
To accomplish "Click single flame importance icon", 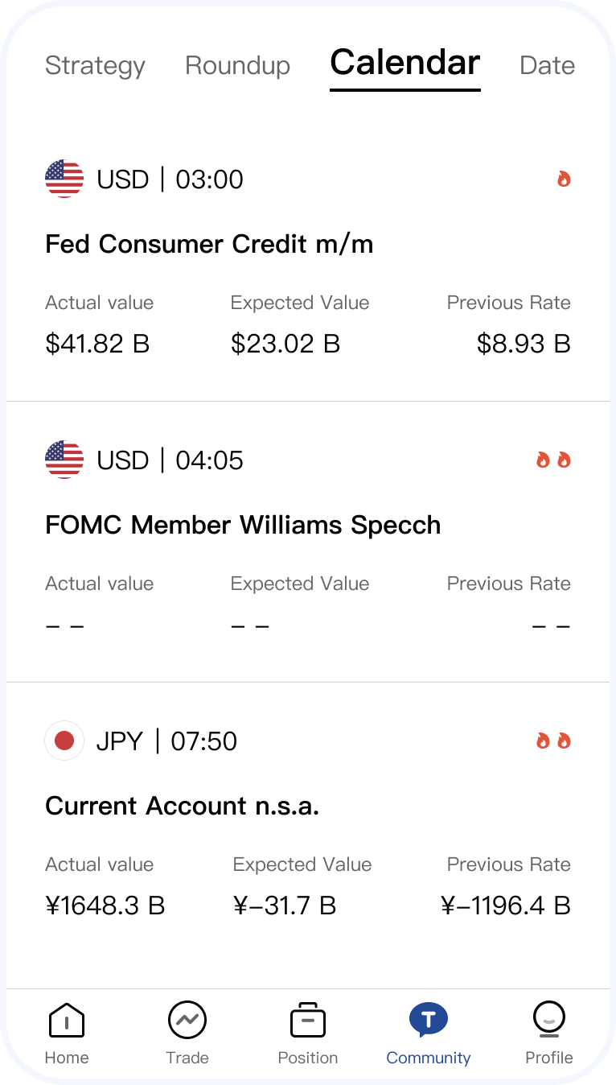I will pyautogui.click(x=564, y=179).
